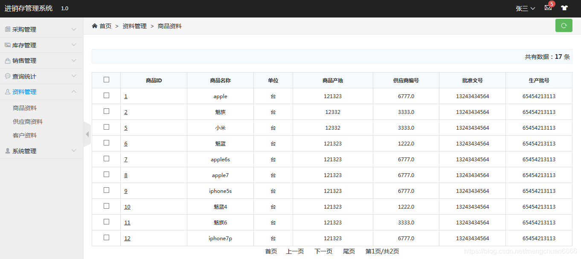581x259 pixels.
Task: Click the 第1页/共2页 page indicator
Action: (382, 251)
